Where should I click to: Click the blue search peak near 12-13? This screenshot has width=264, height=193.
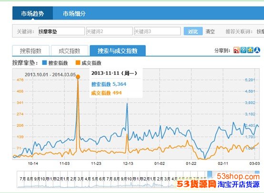[127, 103]
